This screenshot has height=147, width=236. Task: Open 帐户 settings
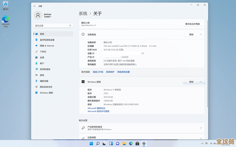coord(53,63)
